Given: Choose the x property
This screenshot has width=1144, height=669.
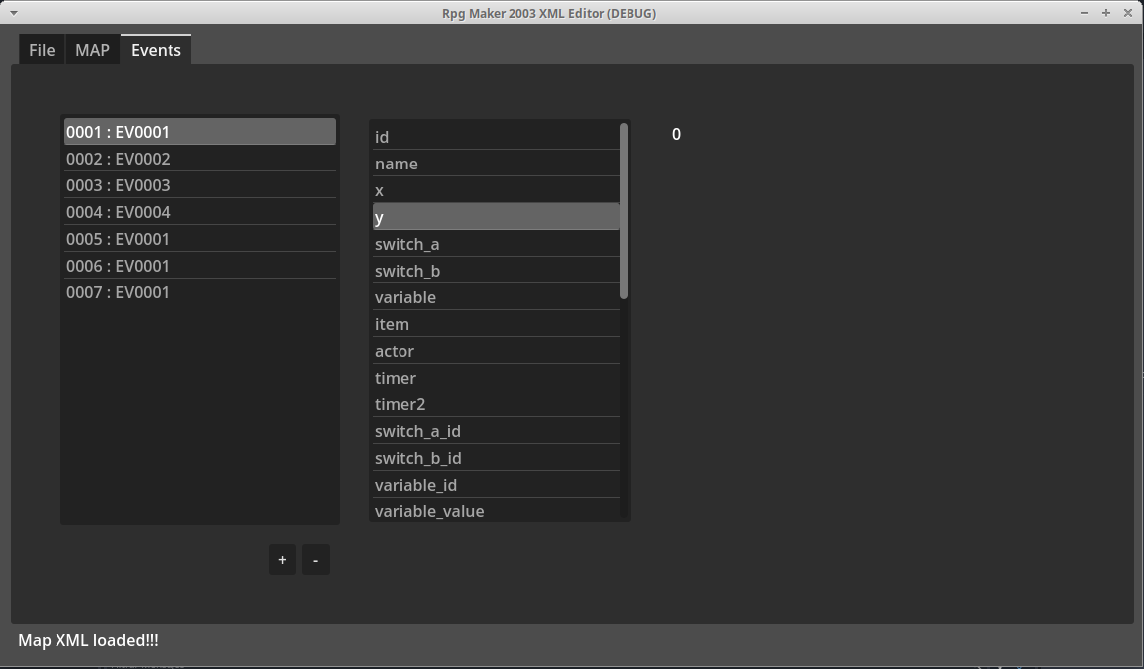Looking at the screenshot, I should click(x=496, y=190).
